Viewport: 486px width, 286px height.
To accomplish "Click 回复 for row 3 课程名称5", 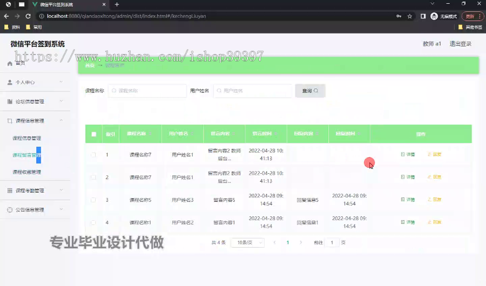I will coord(435,200).
